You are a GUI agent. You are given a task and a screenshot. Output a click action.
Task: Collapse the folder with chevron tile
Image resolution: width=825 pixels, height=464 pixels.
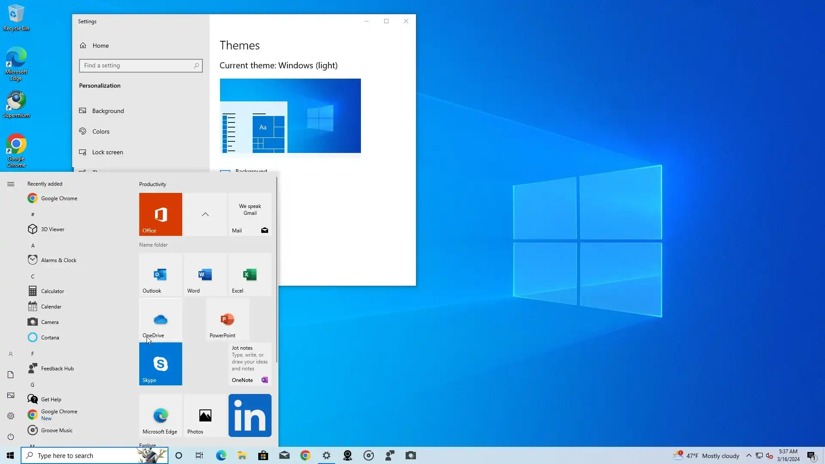[205, 214]
